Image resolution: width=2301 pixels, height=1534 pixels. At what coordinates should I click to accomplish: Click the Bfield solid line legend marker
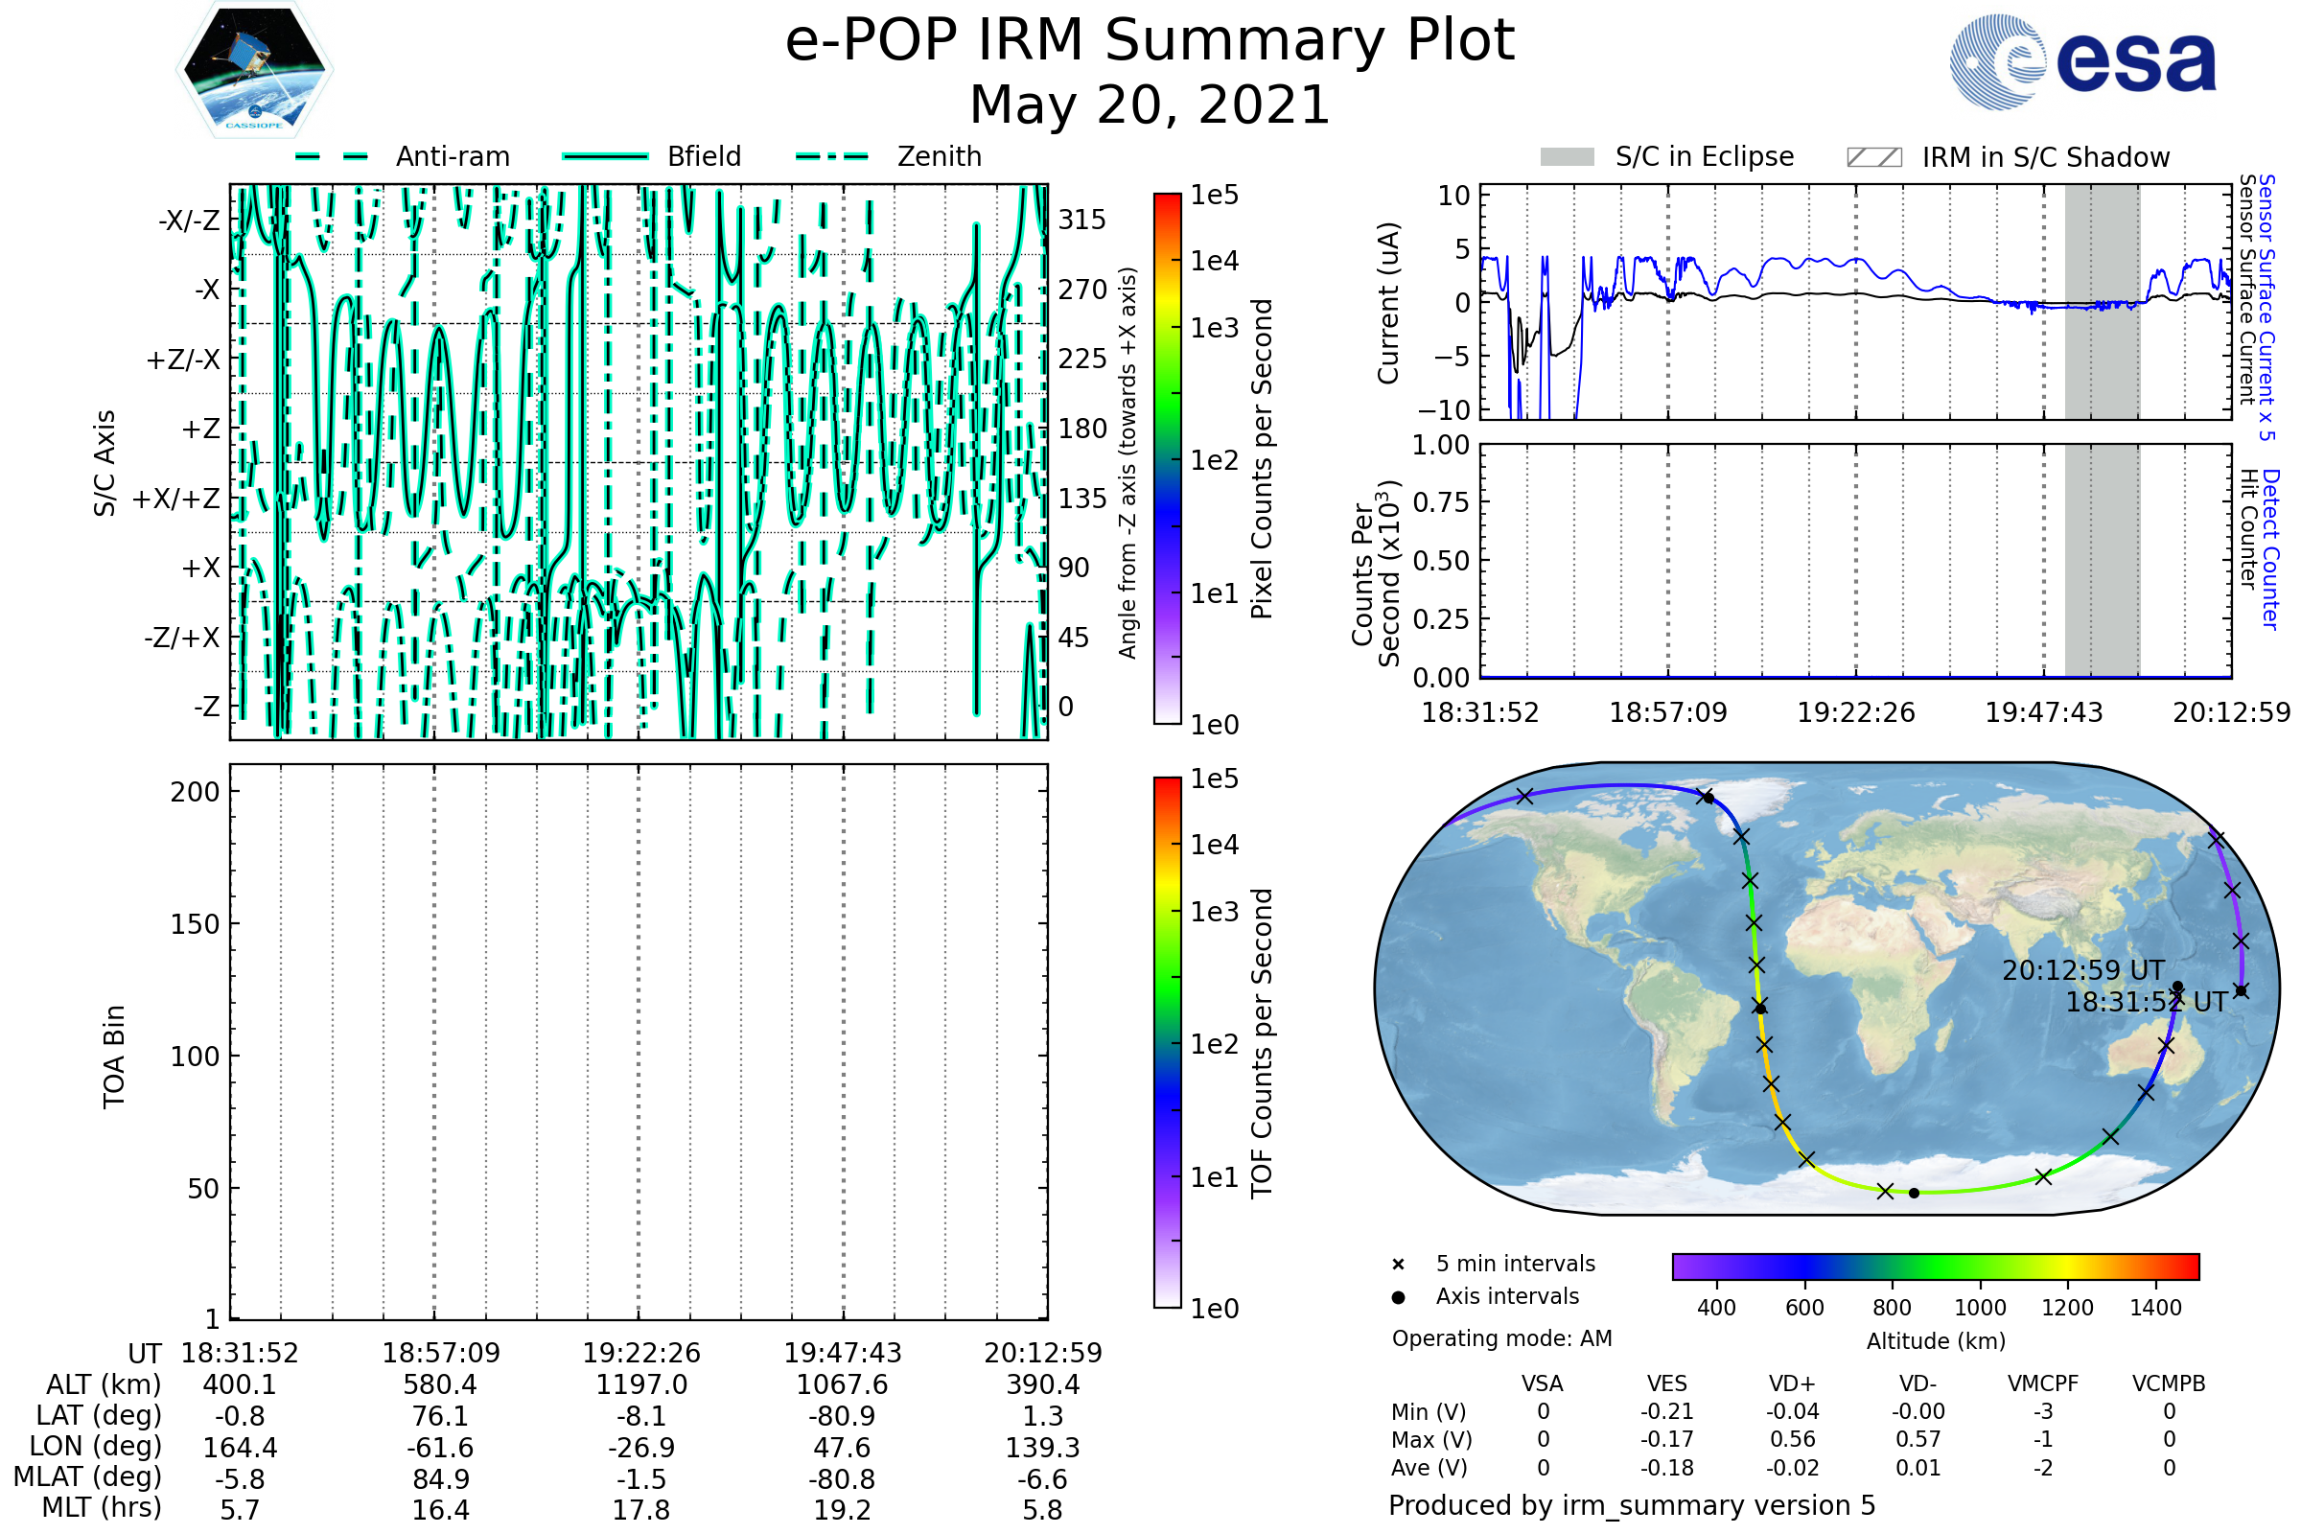pyautogui.click(x=605, y=156)
